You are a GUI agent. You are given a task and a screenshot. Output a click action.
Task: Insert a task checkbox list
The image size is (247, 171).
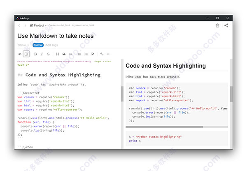coord(93,54)
